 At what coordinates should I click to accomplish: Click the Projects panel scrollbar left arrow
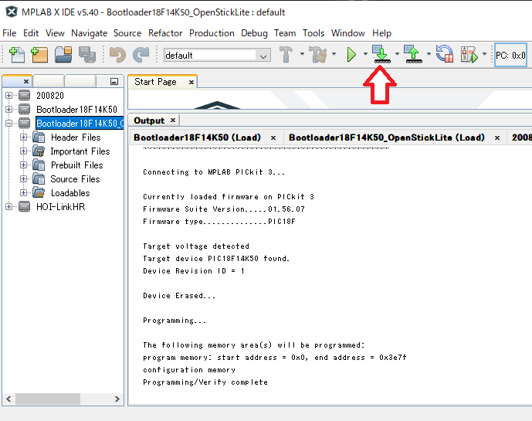click(8, 399)
